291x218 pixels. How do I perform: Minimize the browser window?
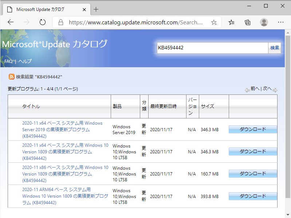click(x=249, y=6)
